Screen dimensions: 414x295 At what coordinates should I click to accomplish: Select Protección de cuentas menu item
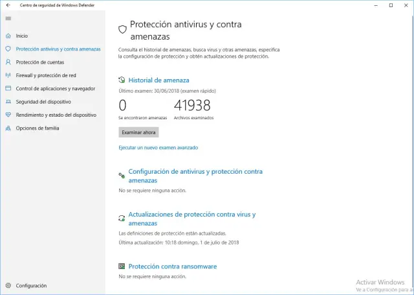click(x=40, y=62)
